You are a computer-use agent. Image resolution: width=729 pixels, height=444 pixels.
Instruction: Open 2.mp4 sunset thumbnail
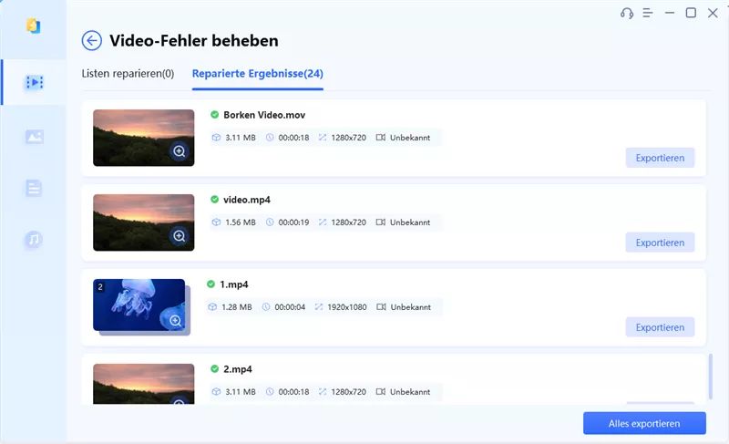click(144, 384)
